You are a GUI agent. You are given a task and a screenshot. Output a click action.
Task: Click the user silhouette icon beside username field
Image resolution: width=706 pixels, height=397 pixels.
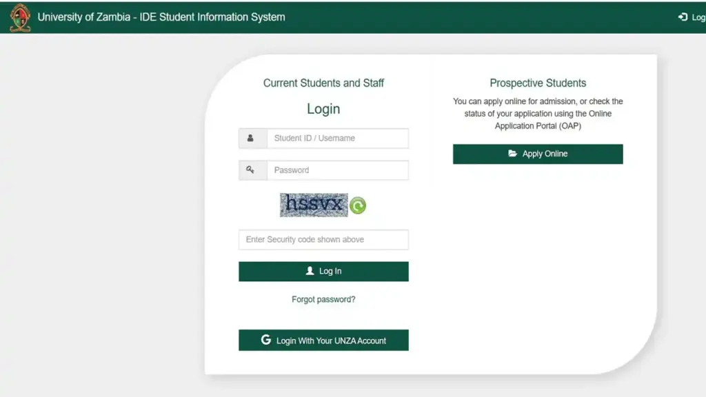(250, 138)
